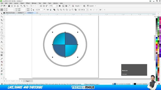The image size is (161, 90).
Task: Open the Options gear in the toolbar
Action: [84, 6]
